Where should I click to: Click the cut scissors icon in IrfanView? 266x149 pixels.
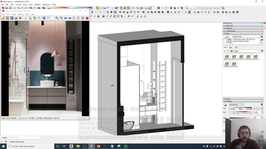coord(26,18)
